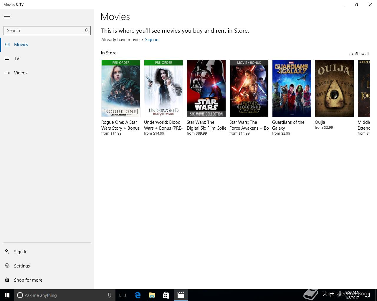Open the Ouija movie poster

pyautogui.click(x=334, y=88)
